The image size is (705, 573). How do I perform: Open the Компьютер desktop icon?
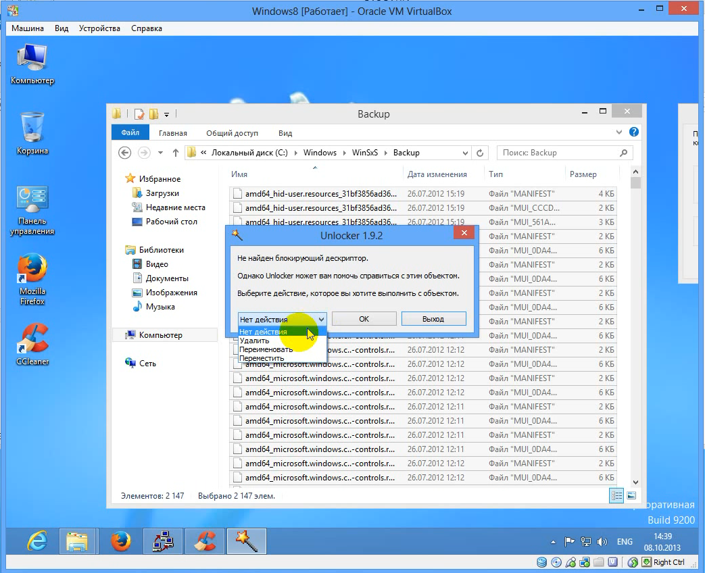[x=32, y=64]
